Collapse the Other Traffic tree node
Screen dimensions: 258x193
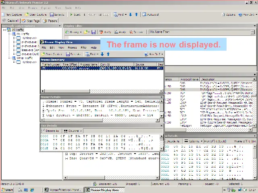pos(9,58)
